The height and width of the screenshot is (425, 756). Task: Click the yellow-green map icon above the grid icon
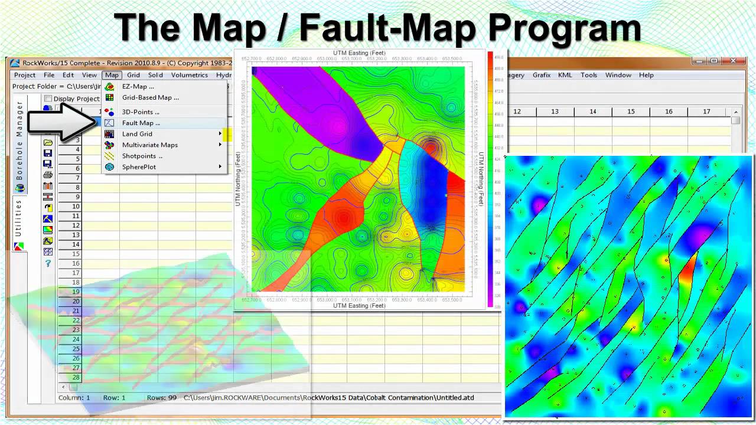(48, 241)
